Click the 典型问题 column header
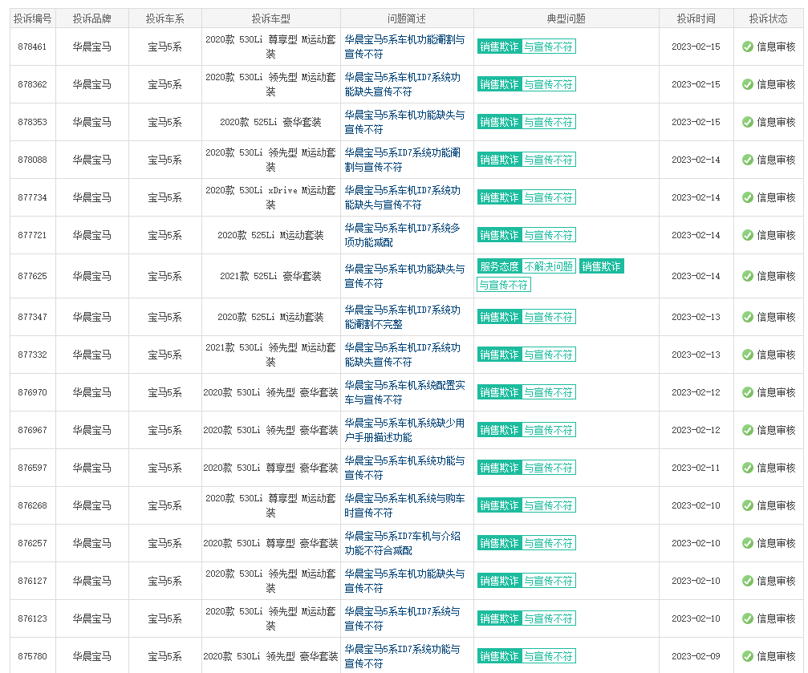This screenshot has width=808, height=673. coord(566,18)
